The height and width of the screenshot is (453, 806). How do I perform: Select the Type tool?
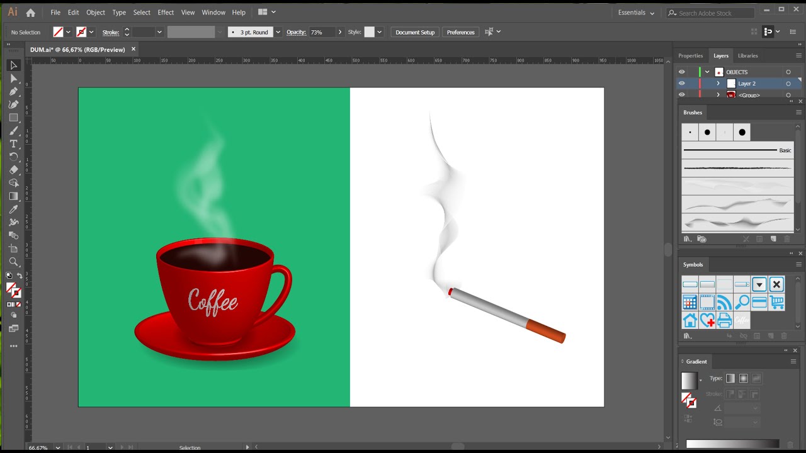13,144
